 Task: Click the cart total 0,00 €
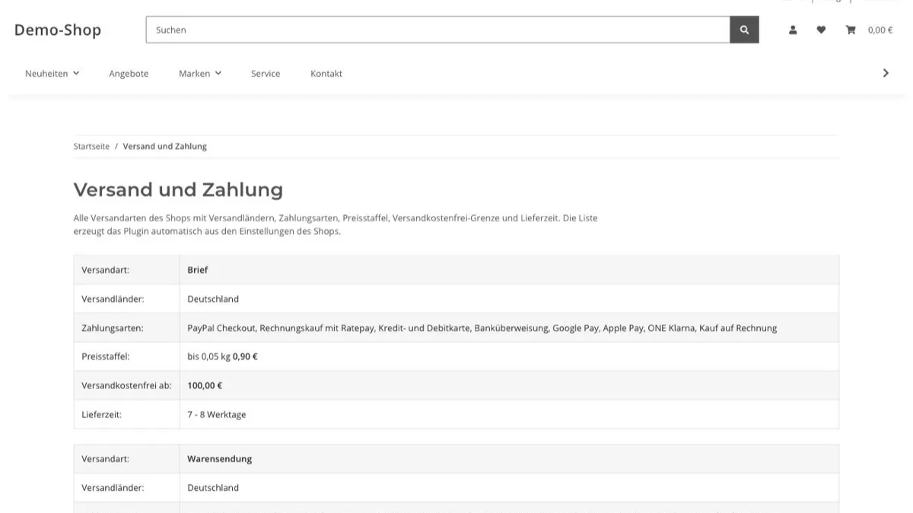coord(880,30)
